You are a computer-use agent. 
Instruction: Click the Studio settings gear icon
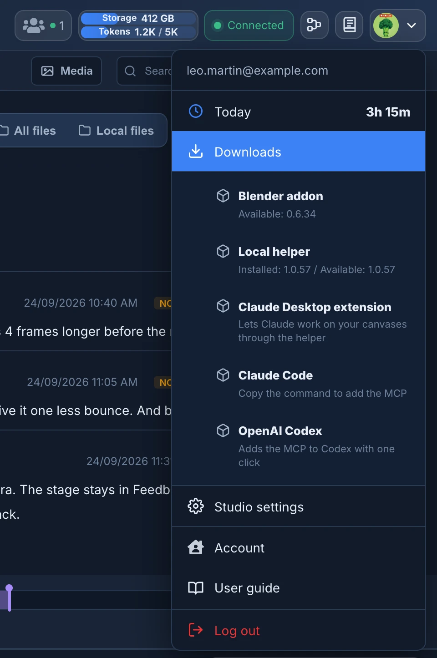196,506
